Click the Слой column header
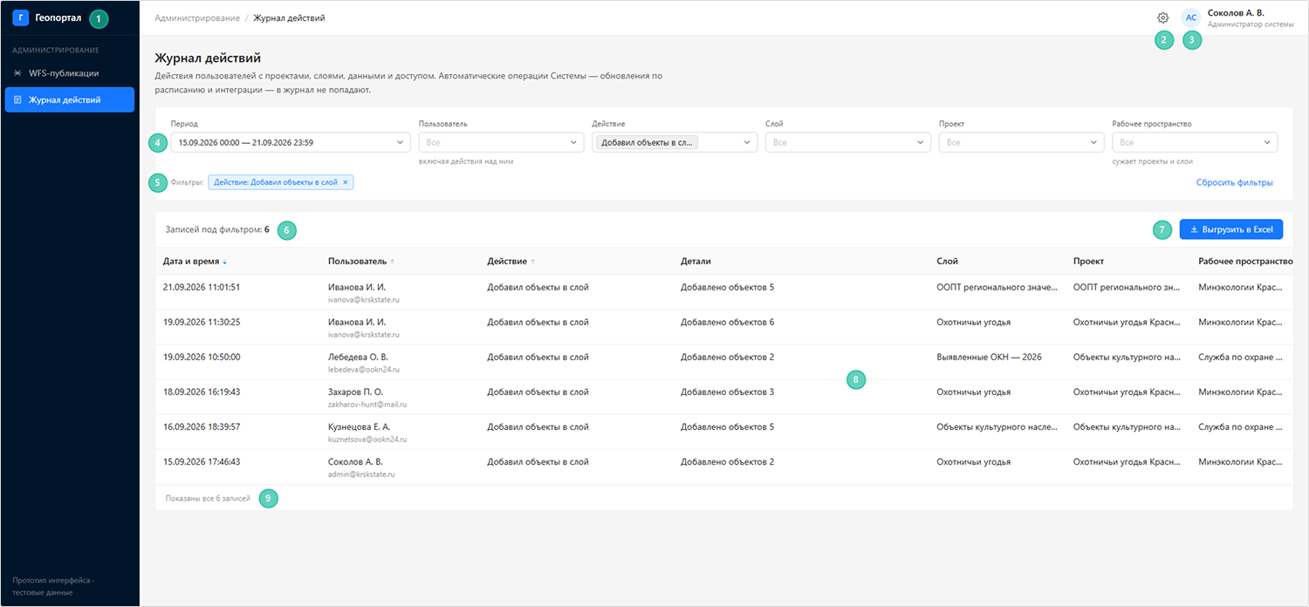The image size is (1309, 607). point(947,262)
